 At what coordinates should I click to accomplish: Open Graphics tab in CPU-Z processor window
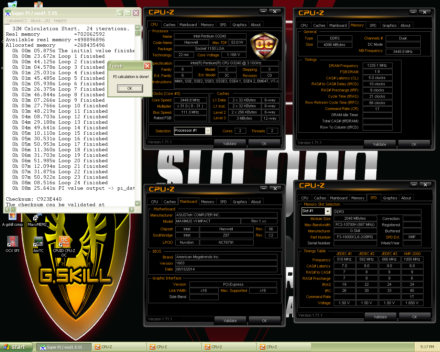click(239, 25)
